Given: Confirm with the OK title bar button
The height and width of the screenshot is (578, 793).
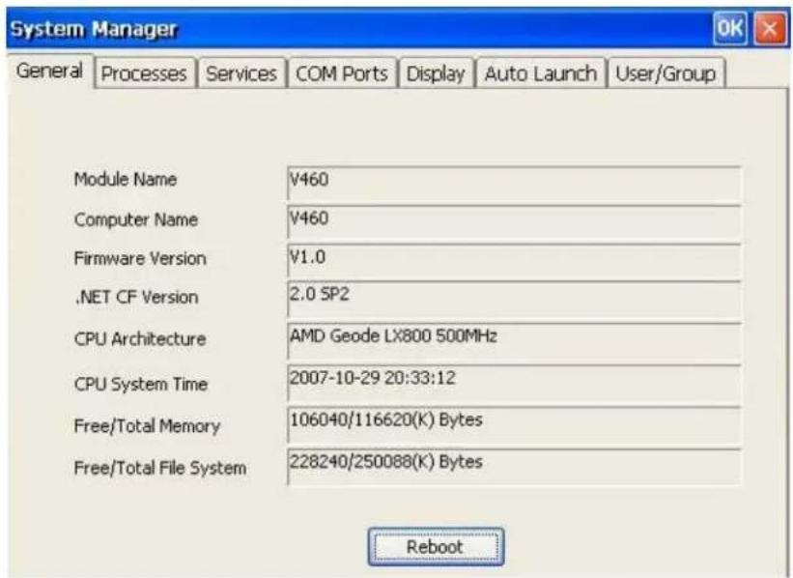Looking at the screenshot, I should 730,28.
